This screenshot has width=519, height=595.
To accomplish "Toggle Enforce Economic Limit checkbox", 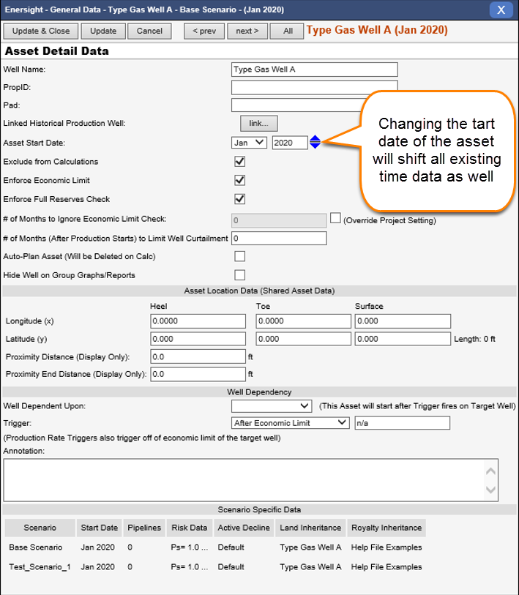I will 239,180.
